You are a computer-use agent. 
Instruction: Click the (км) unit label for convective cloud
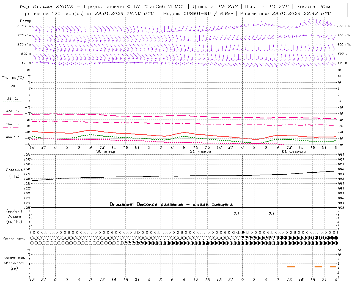[x=14, y=268]
